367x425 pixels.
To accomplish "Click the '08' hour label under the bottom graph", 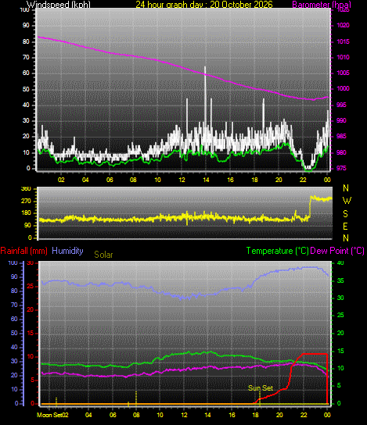I will click(x=136, y=415).
